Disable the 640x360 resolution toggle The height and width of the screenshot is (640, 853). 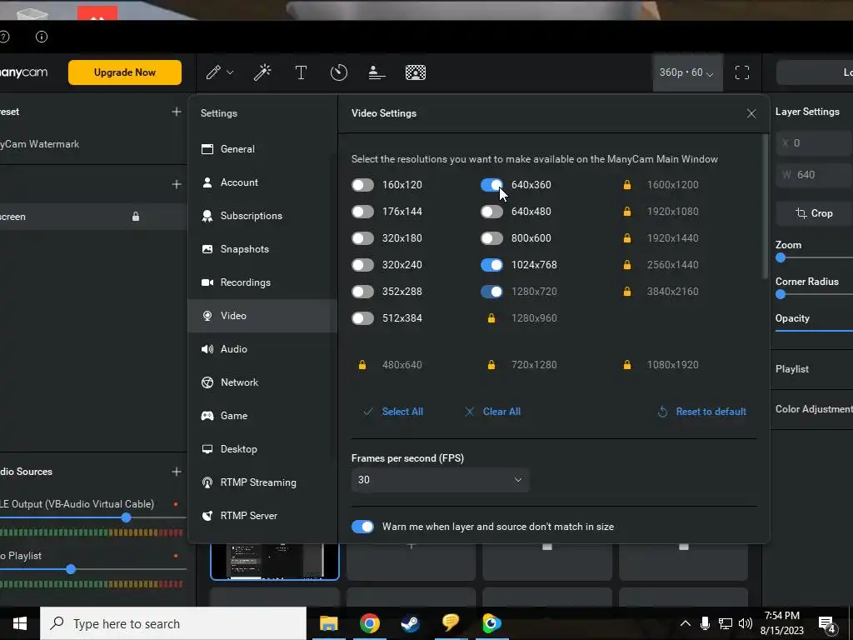491,184
